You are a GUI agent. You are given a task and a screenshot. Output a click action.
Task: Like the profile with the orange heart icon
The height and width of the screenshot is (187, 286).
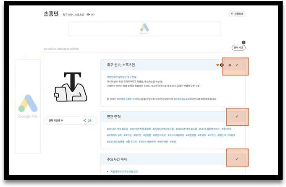(218, 65)
